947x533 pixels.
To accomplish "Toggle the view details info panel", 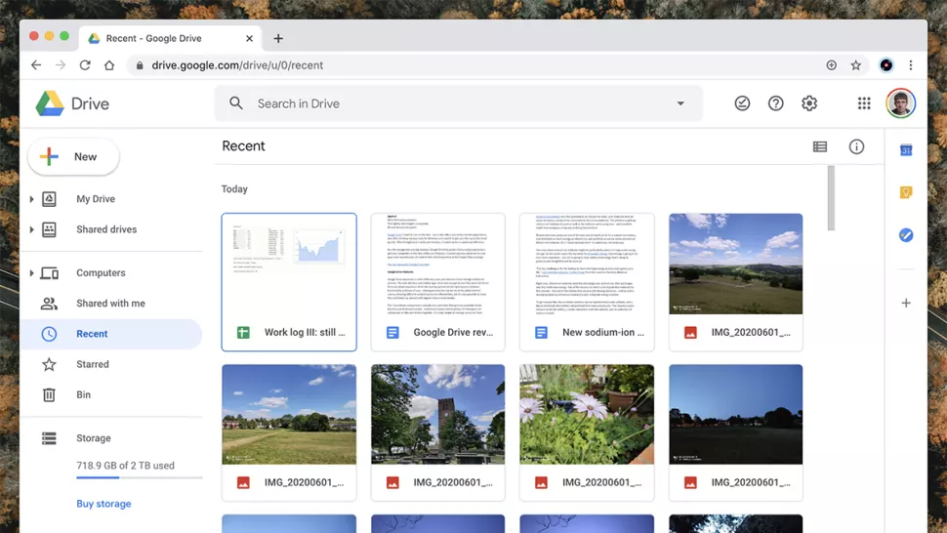I will pyautogui.click(x=856, y=146).
